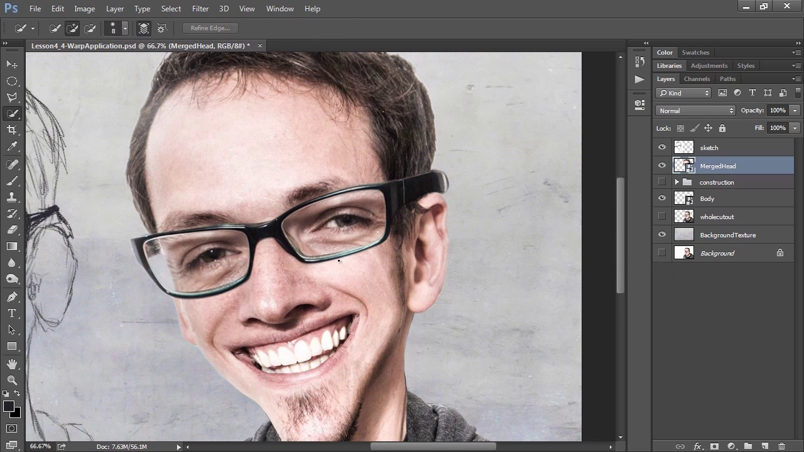Lock all on the layer with padlock icon
The width and height of the screenshot is (804, 452).
point(722,128)
